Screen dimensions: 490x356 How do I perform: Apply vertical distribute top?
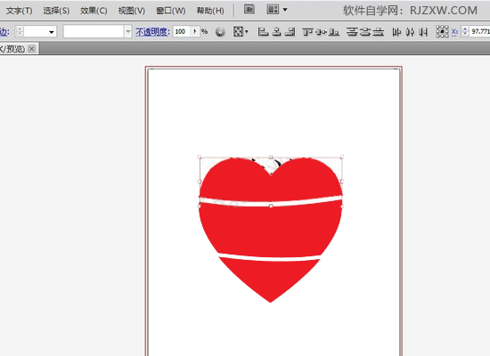[x=352, y=31]
